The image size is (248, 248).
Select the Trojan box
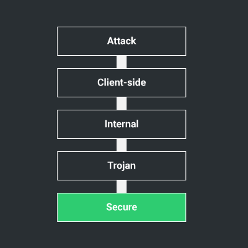[x=122, y=166]
